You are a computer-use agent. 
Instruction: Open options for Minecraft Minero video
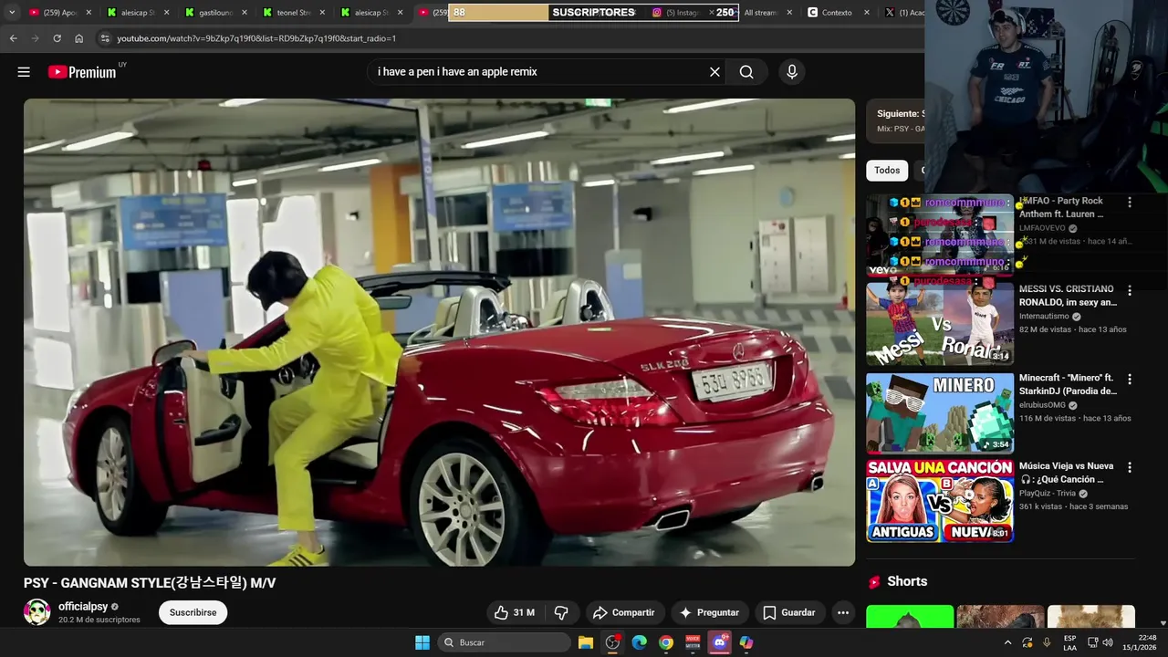pos(1130,380)
